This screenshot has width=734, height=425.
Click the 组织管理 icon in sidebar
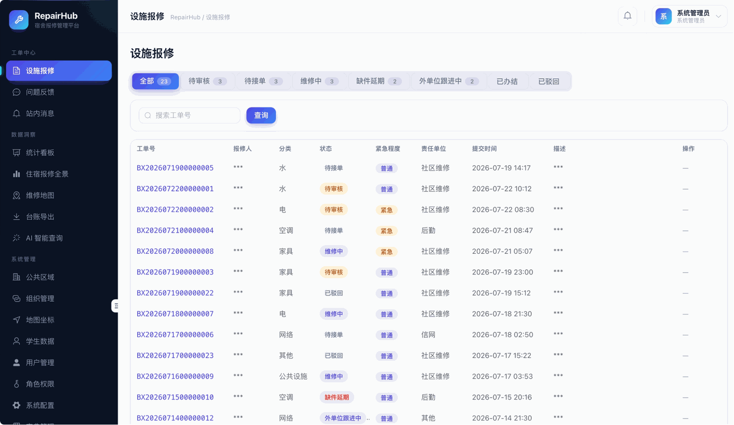[x=17, y=299]
